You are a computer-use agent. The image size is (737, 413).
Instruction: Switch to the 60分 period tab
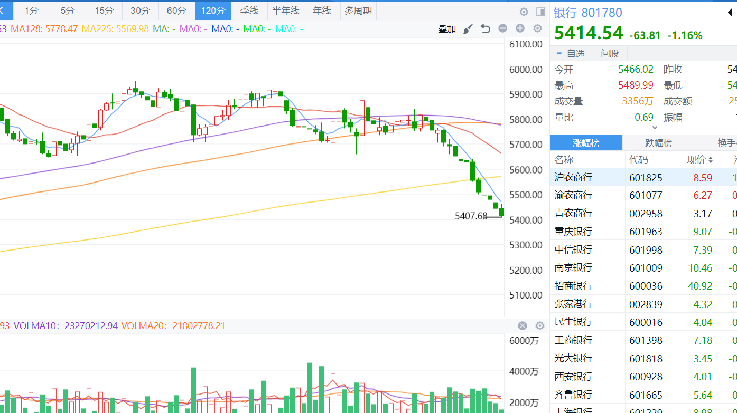(x=176, y=11)
